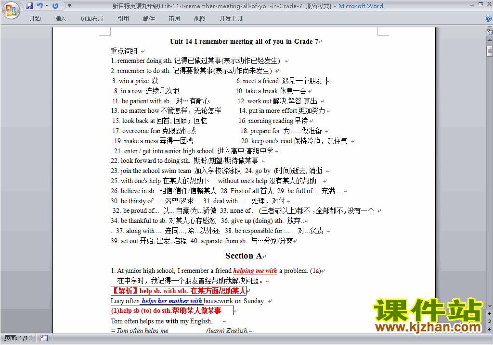Open the 引用 ribbon tab

click(x=123, y=19)
